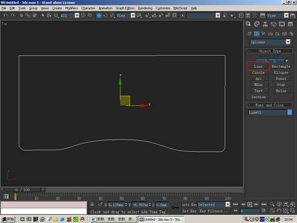Image resolution: width=297 pixels, height=223 pixels.
Task: Activate the Select and Uniform Scale tool
Action: tap(112, 15)
